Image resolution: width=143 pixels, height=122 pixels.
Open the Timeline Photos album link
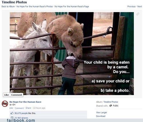(x=111, y=102)
